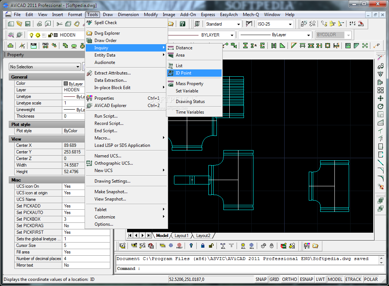389x286 pixels.
Task: Click the blue lock layer icon
Action: (x=203, y=246)
